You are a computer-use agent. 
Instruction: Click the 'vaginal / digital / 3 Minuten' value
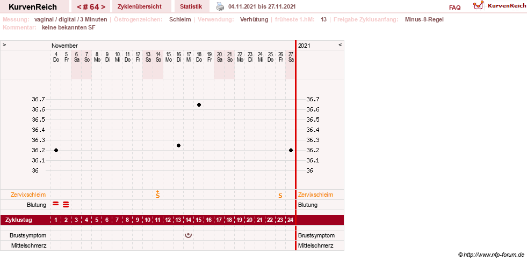click(70, 19)
